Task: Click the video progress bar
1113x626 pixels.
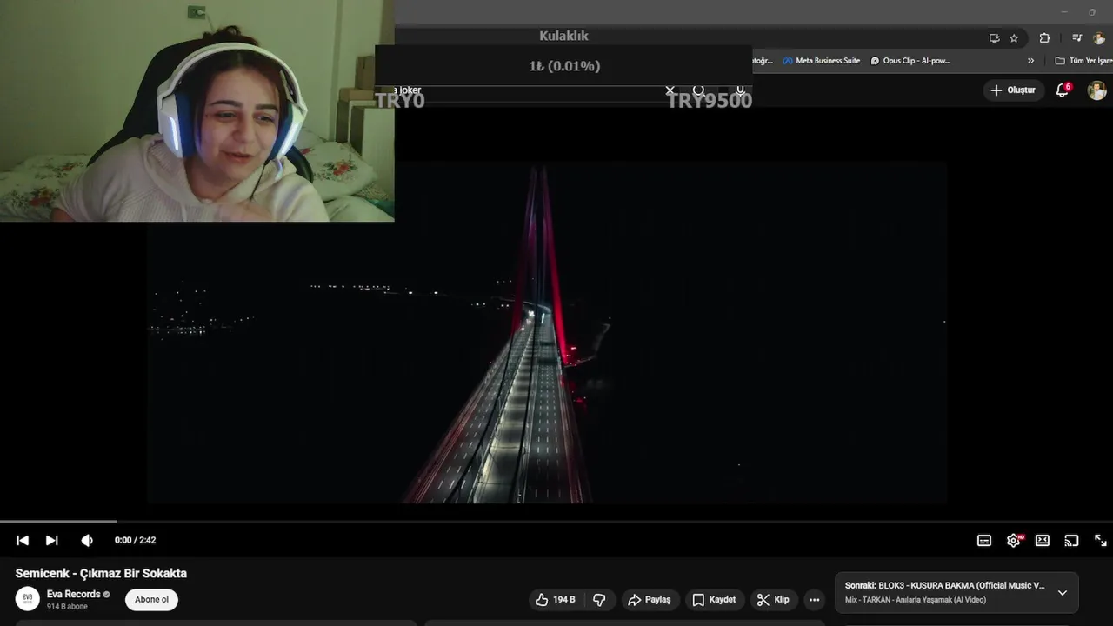Action: [x=556, y=522]
